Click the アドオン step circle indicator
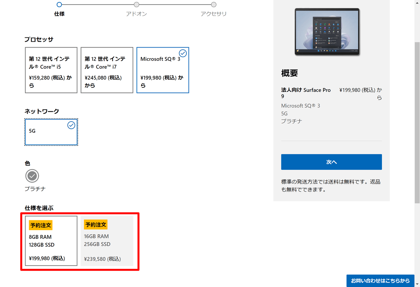Viewport: 420px width, 287px height. pos(136,5)
